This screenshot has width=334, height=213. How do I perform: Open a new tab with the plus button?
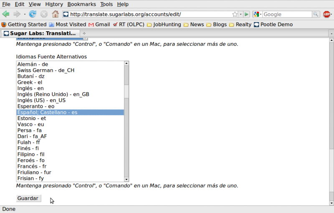(x=84, y=33)
